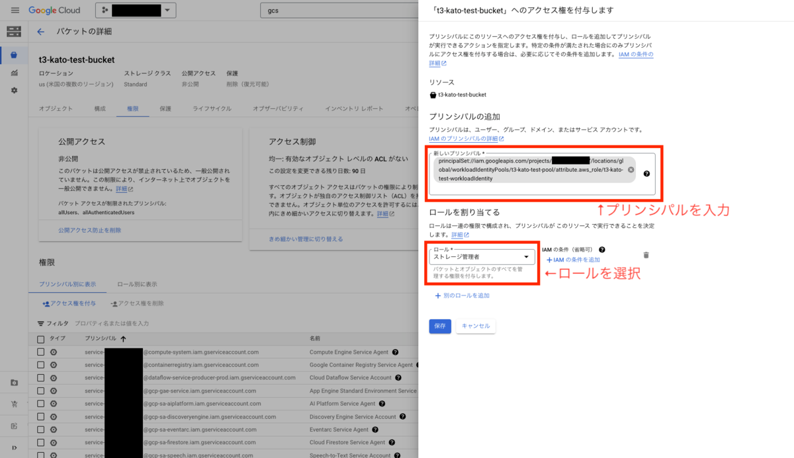Click アクセス権を削除 button
794x458 pixels.
pyautogui.click(x=138, y=303)
